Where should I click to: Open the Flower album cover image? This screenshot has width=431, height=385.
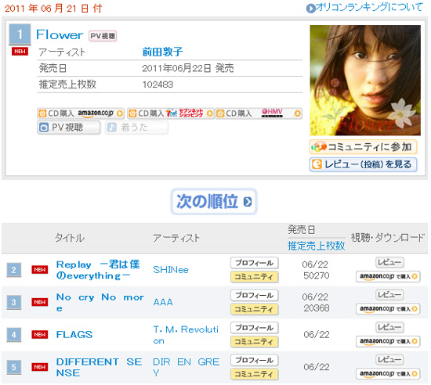click(365, 81)
